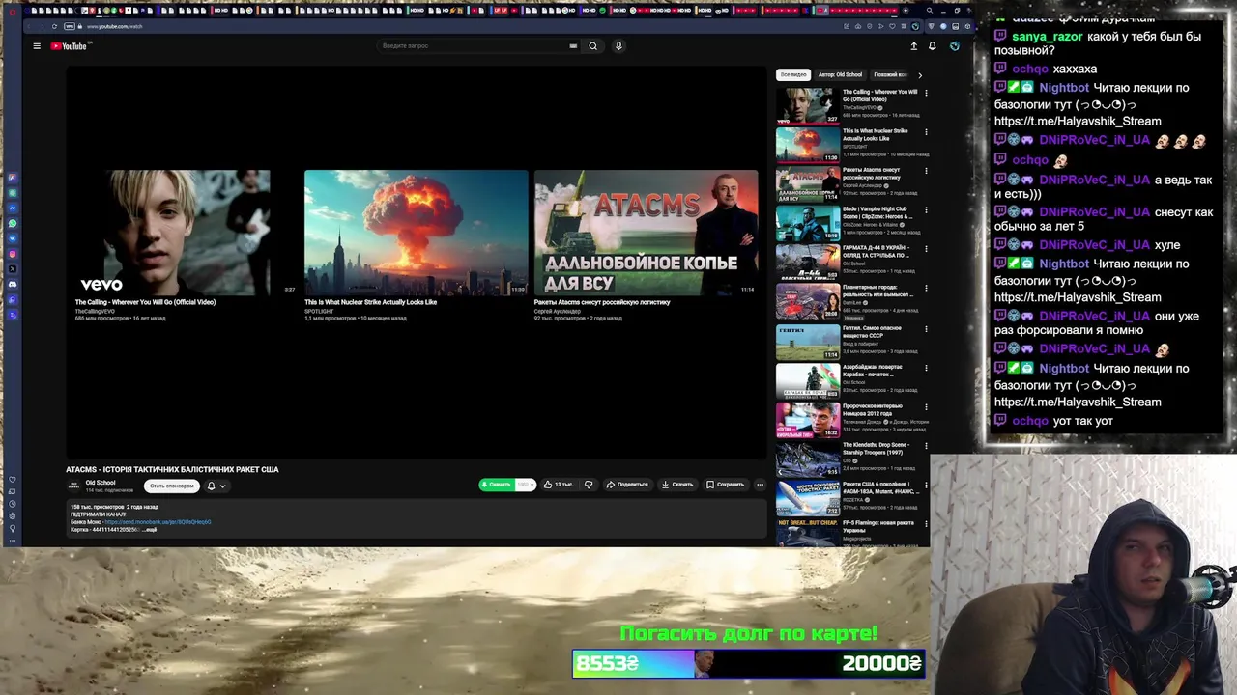Save video with Сохранить button
The height and width of the screenshot is (695, 1237).
[725, 485]
